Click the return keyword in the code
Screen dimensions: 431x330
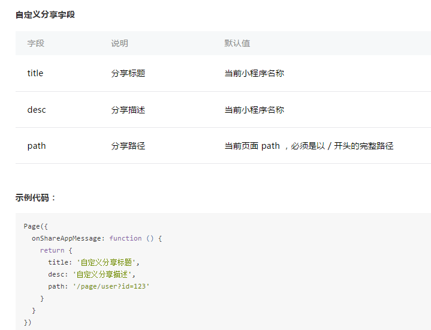coord(52,250)
